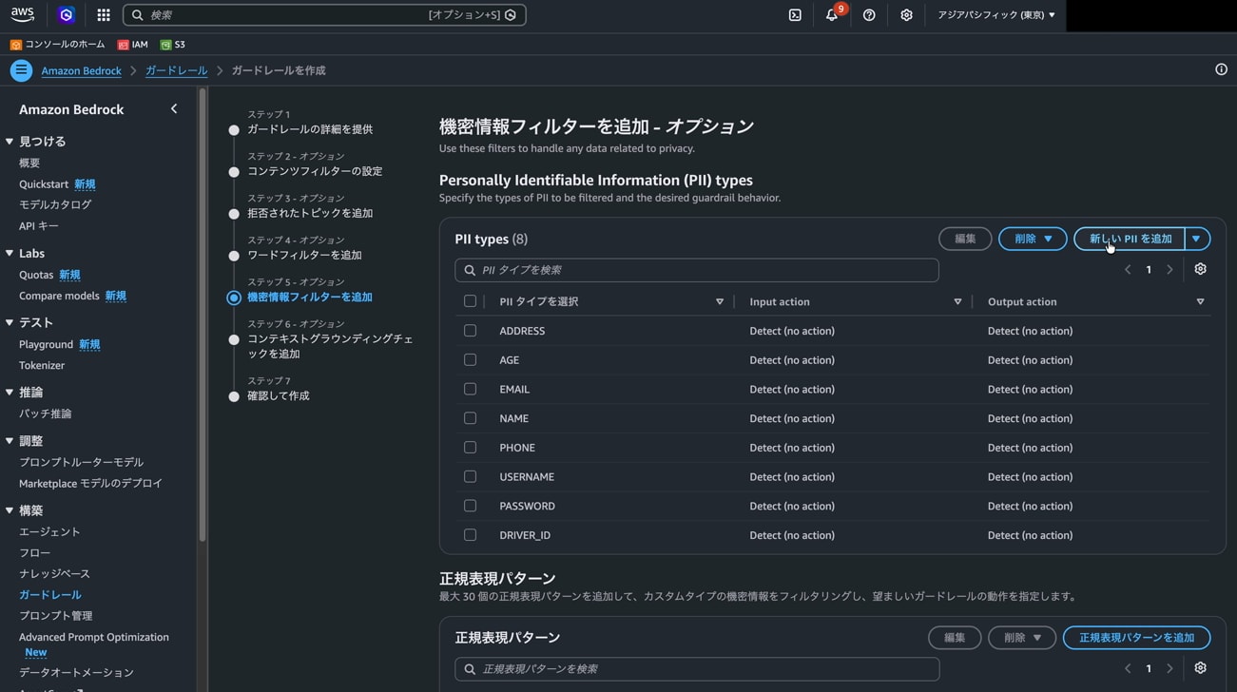Viewport: 1237px width, 692px height.
Task: Open Playground in the sidebar
Action: [x=46, y=344]
